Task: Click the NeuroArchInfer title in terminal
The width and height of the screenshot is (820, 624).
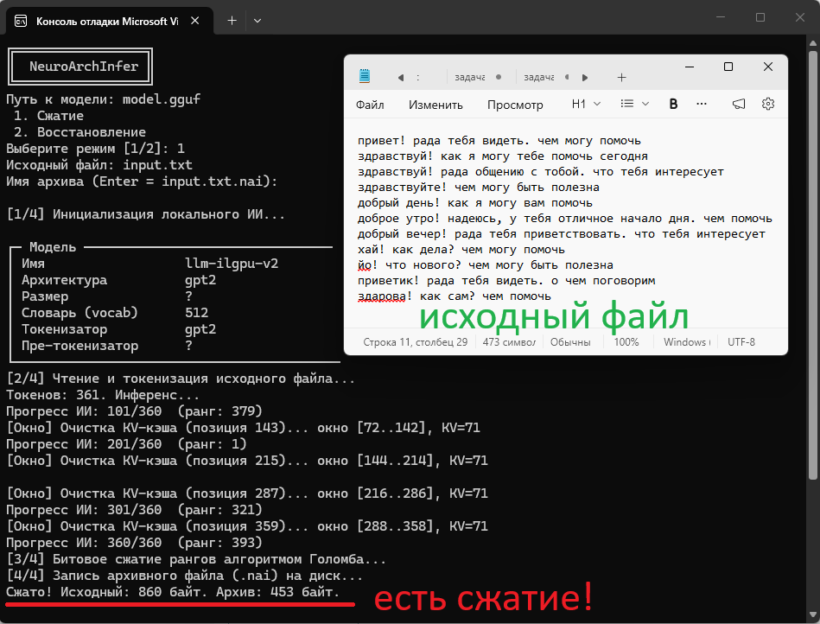Action: (x=84, y=67)
